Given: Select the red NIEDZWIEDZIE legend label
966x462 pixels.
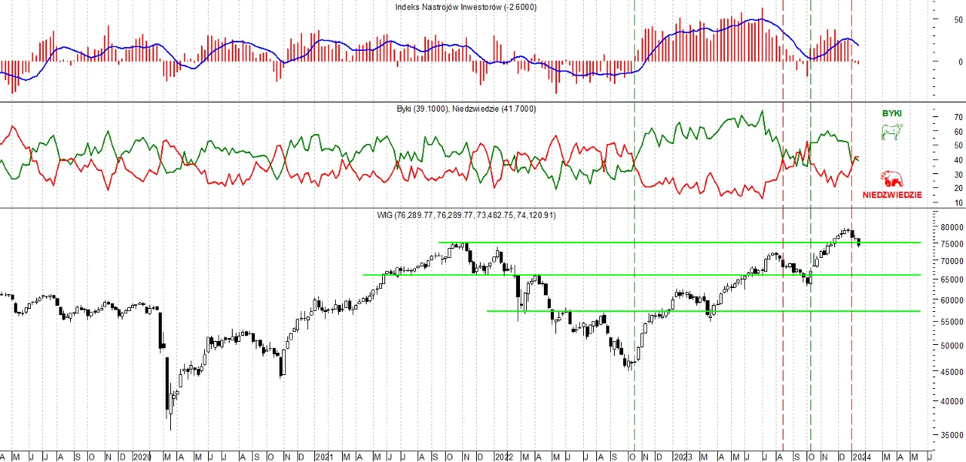Looking at the screenshot, I should coord(892,196).
